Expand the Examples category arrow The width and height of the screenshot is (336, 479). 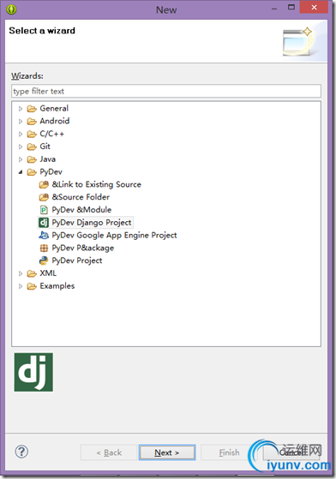point(21,286)
